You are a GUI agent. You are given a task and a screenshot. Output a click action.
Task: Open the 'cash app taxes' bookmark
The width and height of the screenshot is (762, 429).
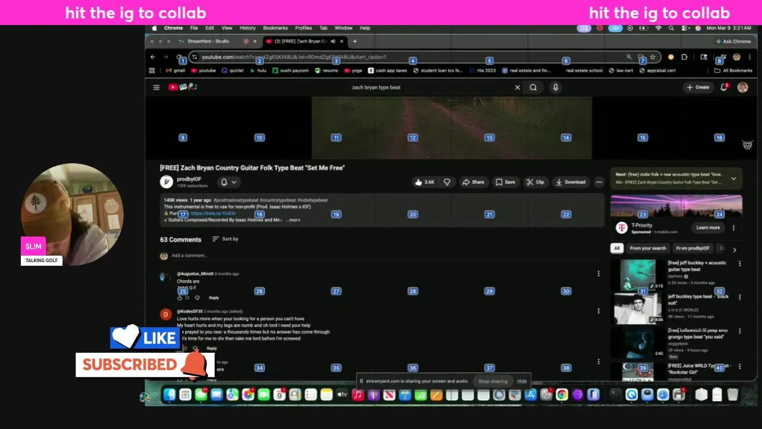pos(388,70)
